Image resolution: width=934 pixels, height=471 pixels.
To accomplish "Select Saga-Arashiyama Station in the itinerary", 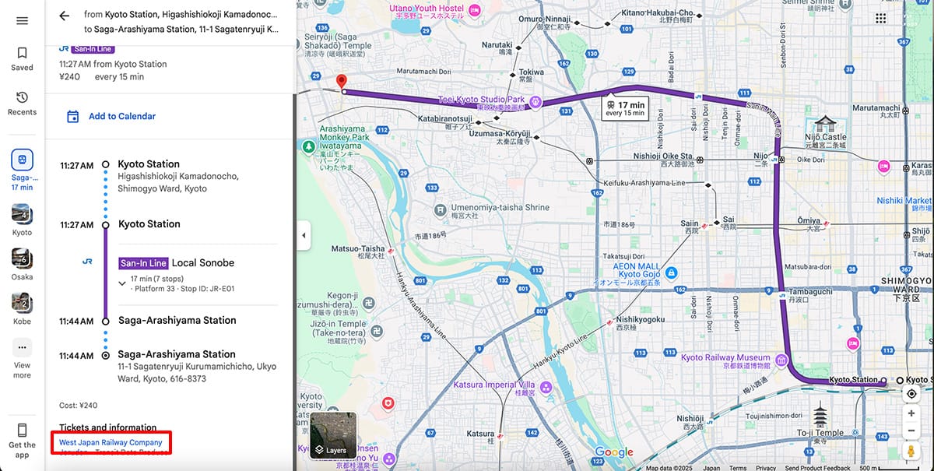I will click(177, 320).
